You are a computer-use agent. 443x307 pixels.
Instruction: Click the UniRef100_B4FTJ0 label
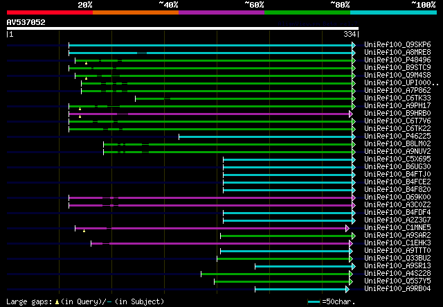[397, 175]
